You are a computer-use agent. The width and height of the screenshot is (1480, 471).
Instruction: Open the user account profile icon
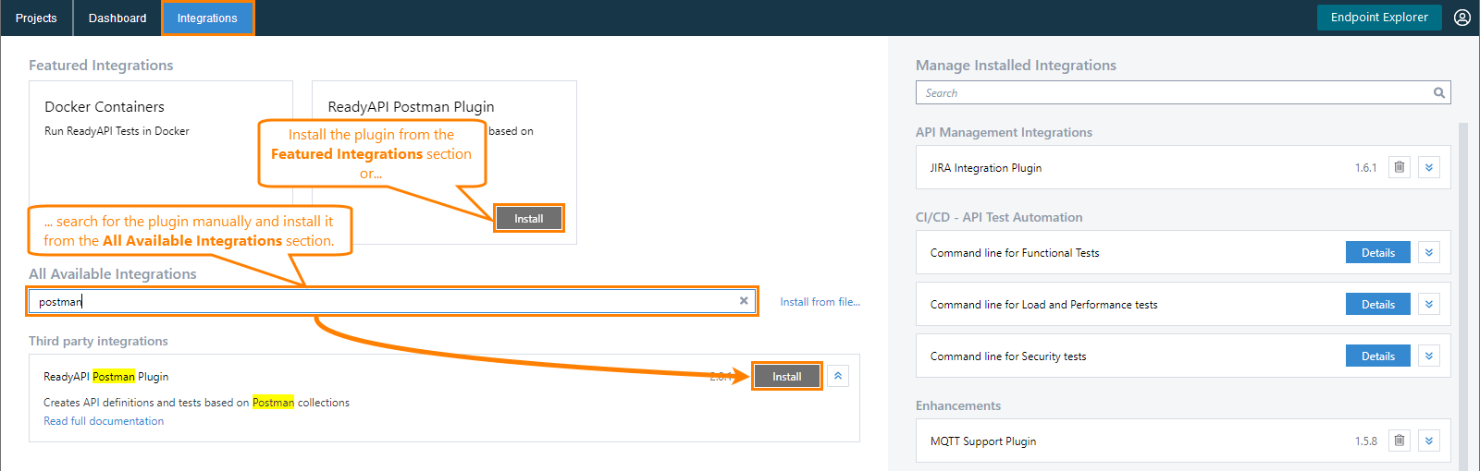coord(1462,18)
